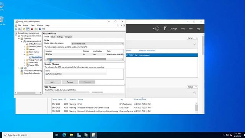The image size is (245, 138).
Task: Collapse the Forest: spacesnamar.local node
Action: (16, 36)
